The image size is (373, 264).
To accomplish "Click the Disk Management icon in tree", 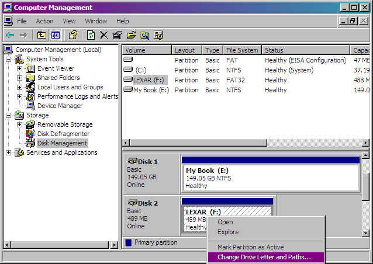I will (30, 143).
